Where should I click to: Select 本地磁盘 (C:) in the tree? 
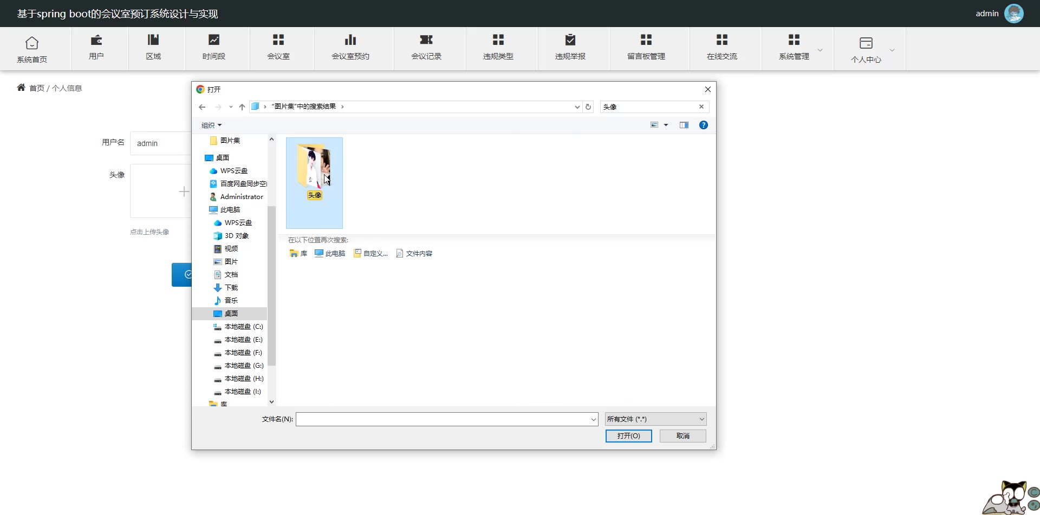point(238,327)
